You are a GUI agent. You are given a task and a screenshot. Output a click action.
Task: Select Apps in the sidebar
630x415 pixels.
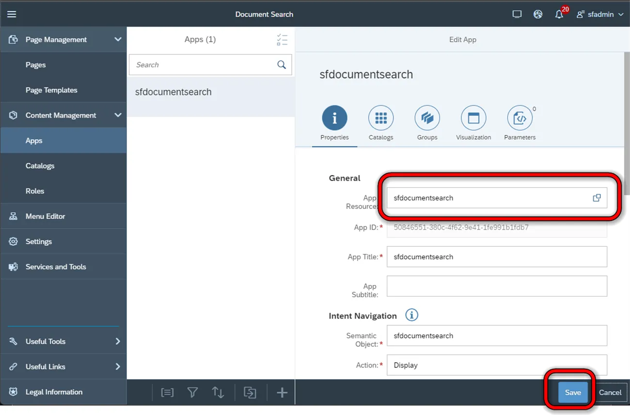tap(63, 140)
